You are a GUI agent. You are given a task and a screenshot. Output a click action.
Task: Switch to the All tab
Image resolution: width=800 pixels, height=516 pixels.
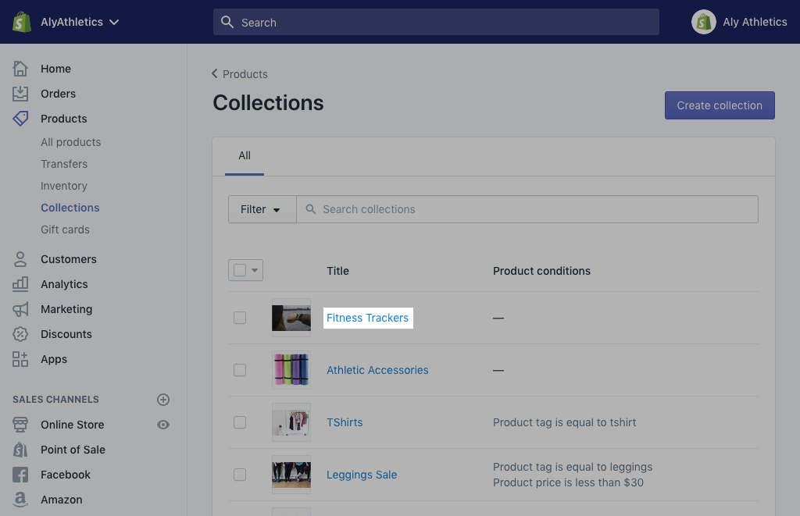click(244, 155)
